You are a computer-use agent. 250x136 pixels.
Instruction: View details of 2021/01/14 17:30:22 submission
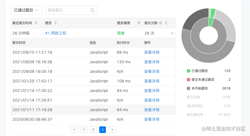(152, 91)
